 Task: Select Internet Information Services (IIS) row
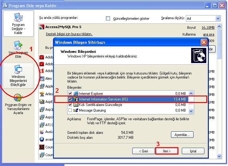[x=128, y=99]
